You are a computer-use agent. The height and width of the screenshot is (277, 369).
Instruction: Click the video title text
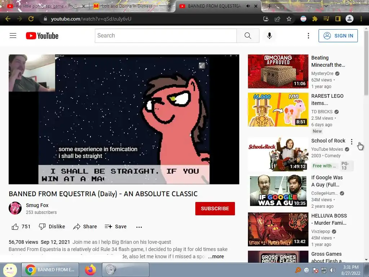pyautogui.click(x=103, y=194)
